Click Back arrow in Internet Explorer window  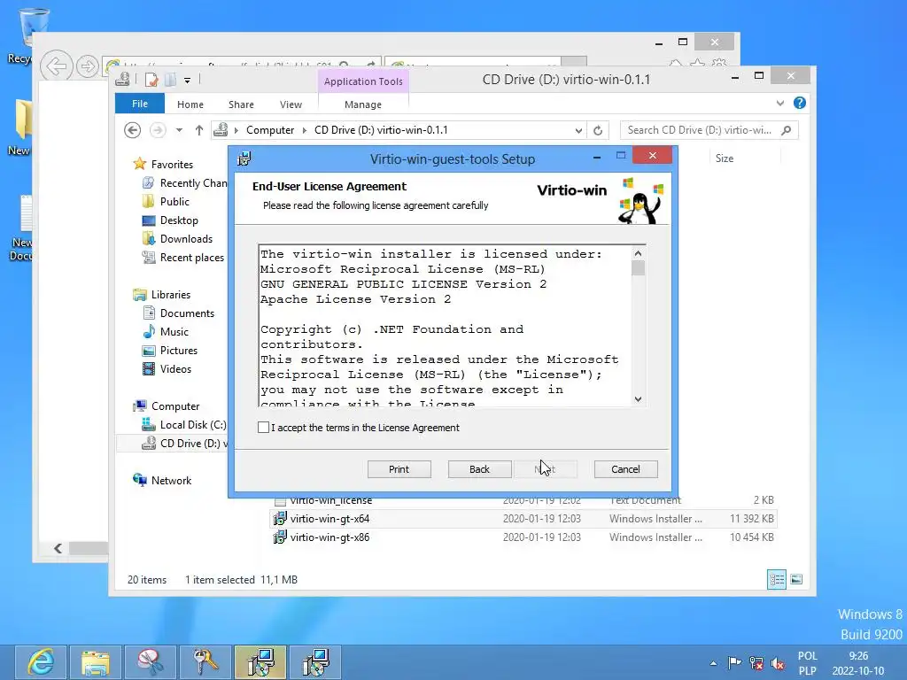click(x=57, y=66)
